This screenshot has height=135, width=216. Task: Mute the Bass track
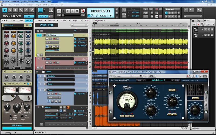(47, 63)
